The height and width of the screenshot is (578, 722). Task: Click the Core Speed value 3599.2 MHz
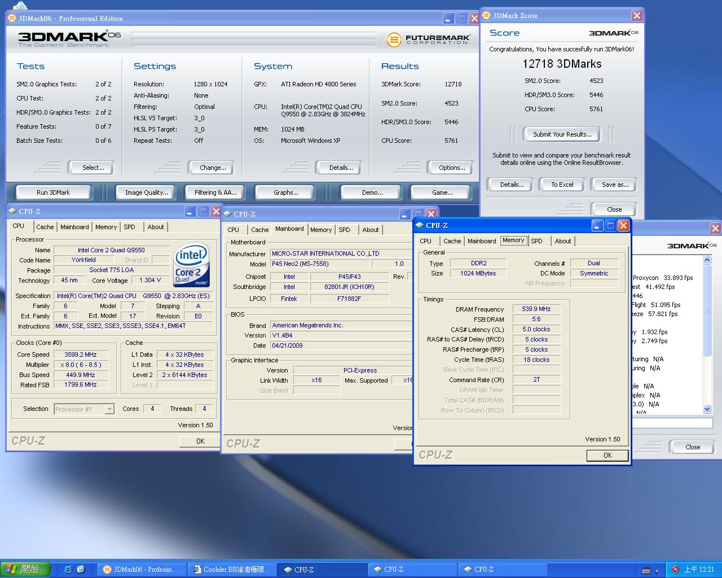pos(81,355)
